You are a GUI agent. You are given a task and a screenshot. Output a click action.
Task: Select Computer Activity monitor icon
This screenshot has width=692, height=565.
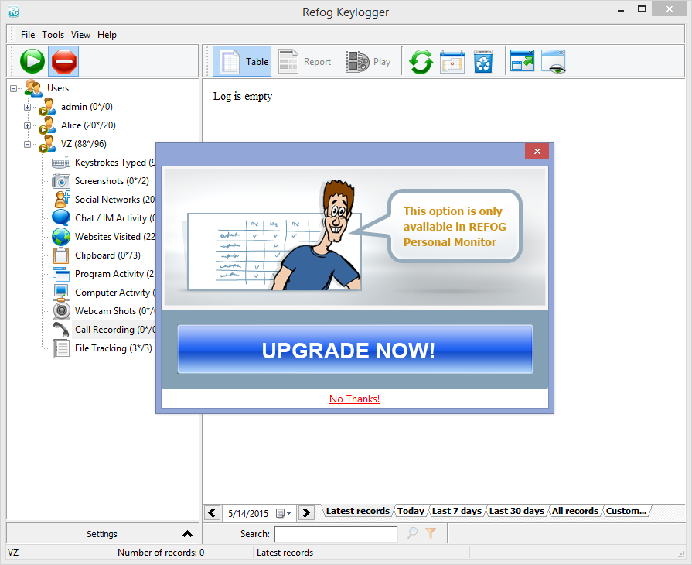pos(61,293)
